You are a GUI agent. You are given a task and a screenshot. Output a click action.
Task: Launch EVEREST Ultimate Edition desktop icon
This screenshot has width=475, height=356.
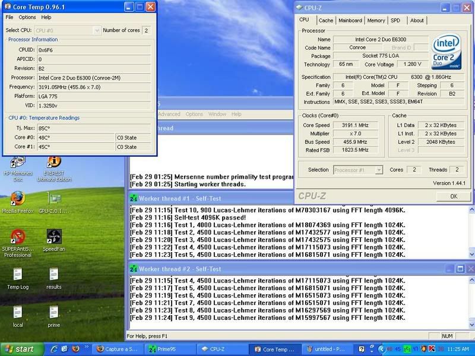point(54,169)
